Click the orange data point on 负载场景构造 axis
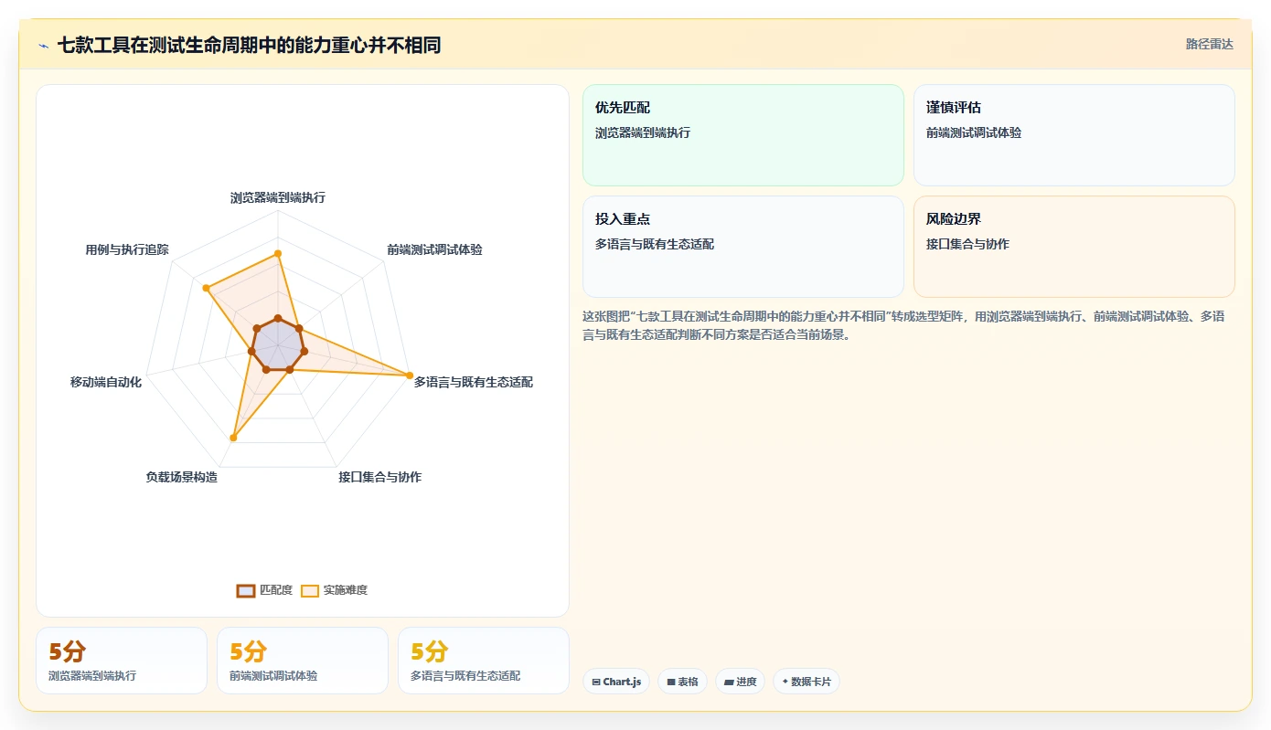1271x730 pixels. 233,439
